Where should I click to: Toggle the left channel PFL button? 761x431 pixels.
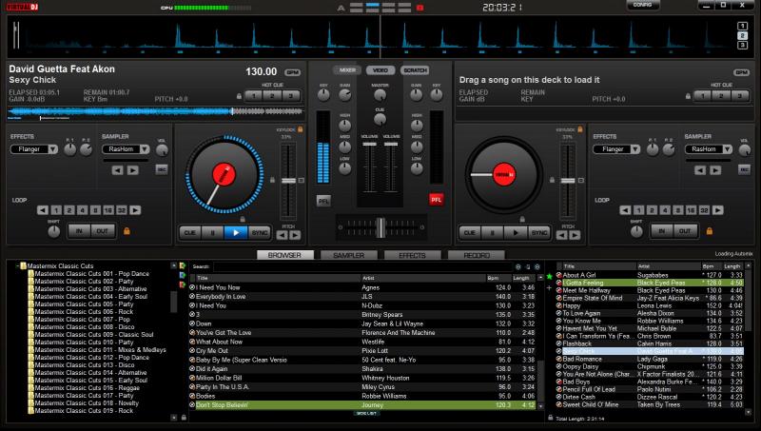(x=323, y=200)
